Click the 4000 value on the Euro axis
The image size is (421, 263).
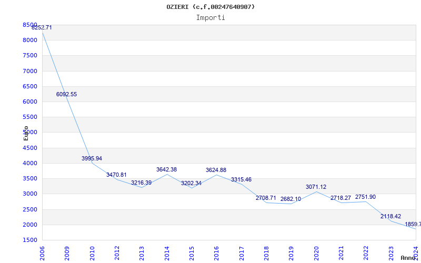click(30, 163)
